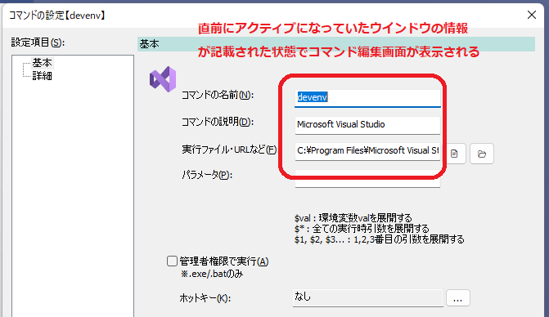This screenshot has width=549, height=317.
Task: Click the folder browse icon button
Action: tap(482, 154)
